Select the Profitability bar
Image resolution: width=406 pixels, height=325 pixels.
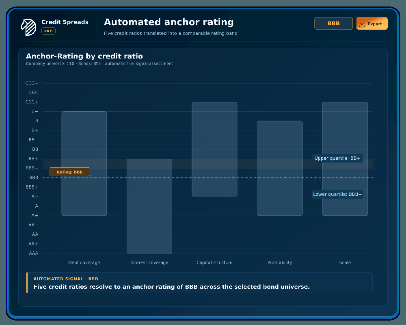point(280,168)
